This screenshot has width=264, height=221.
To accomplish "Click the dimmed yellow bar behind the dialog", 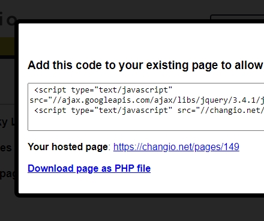I will point(7,46).
